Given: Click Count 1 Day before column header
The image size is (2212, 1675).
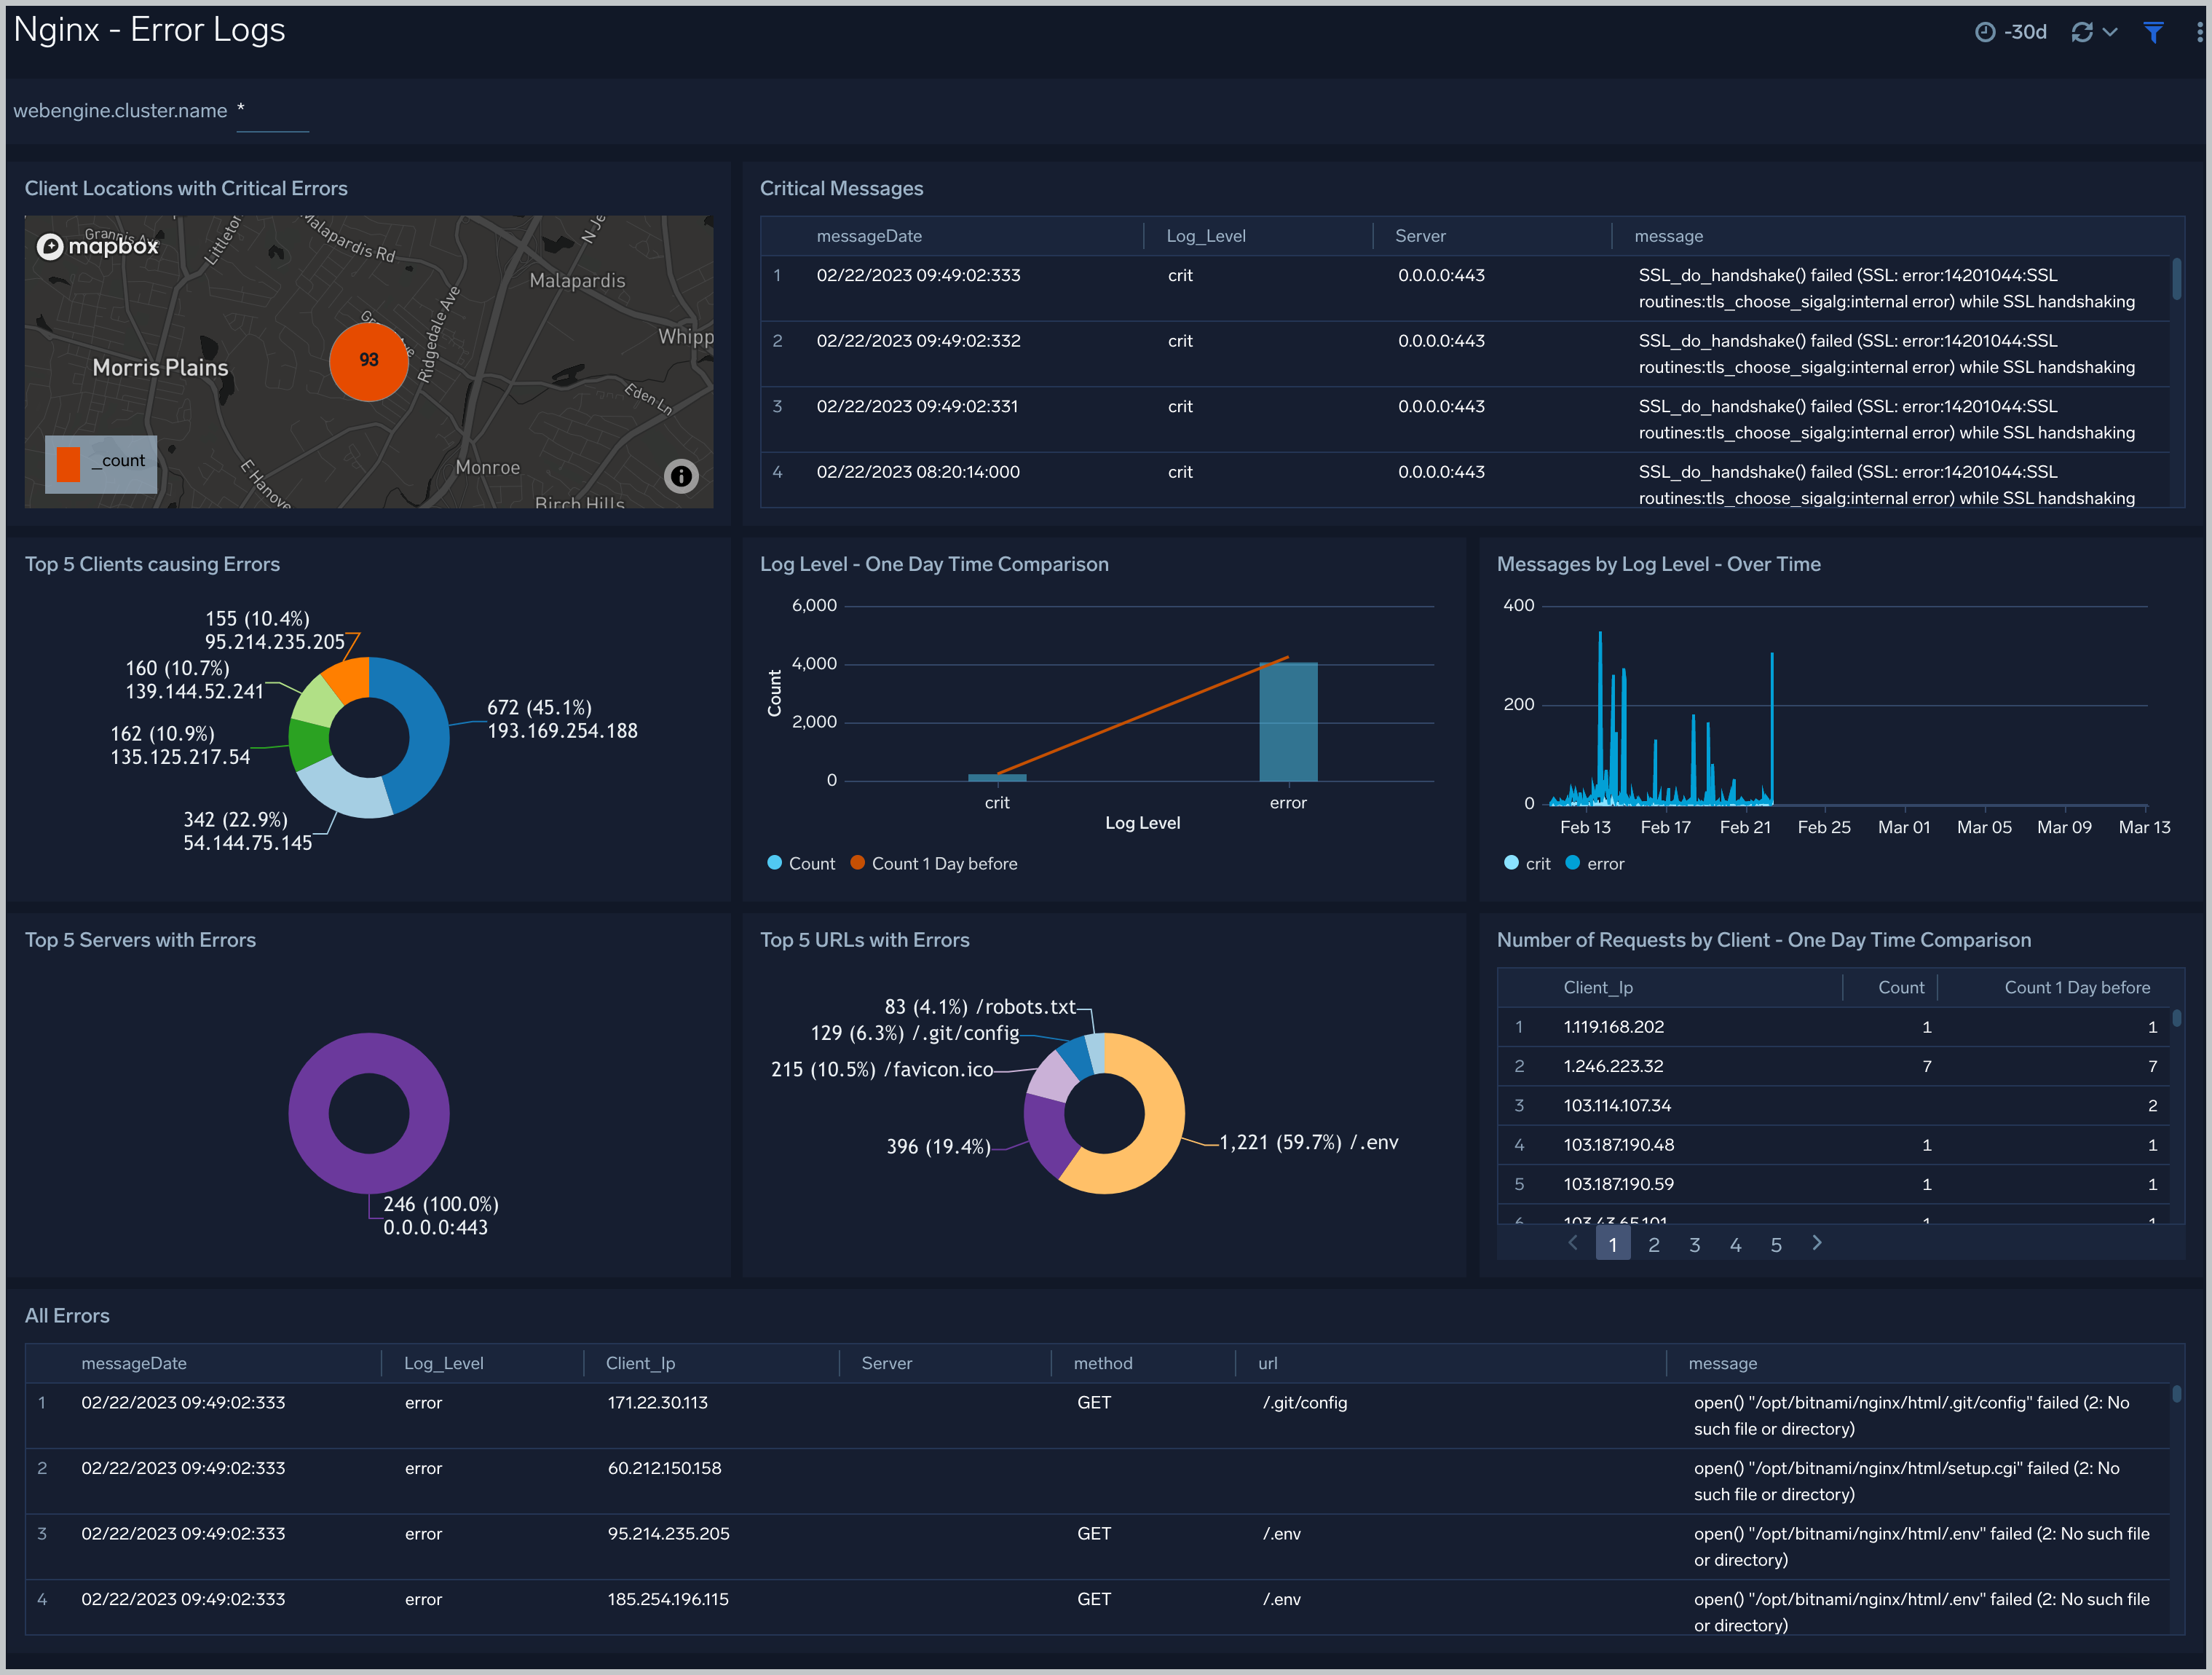Looking at the screenshot, I should point(2077,987).
